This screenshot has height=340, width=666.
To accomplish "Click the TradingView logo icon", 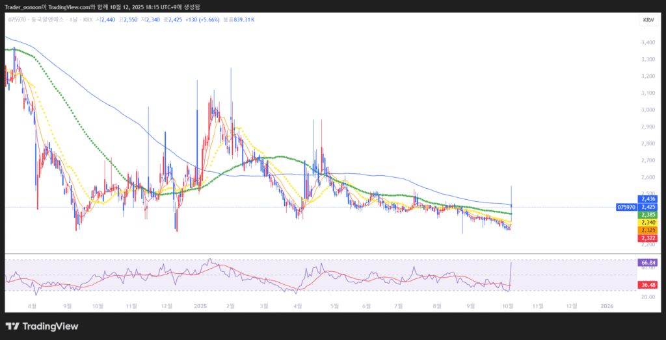I will point(13,326).
